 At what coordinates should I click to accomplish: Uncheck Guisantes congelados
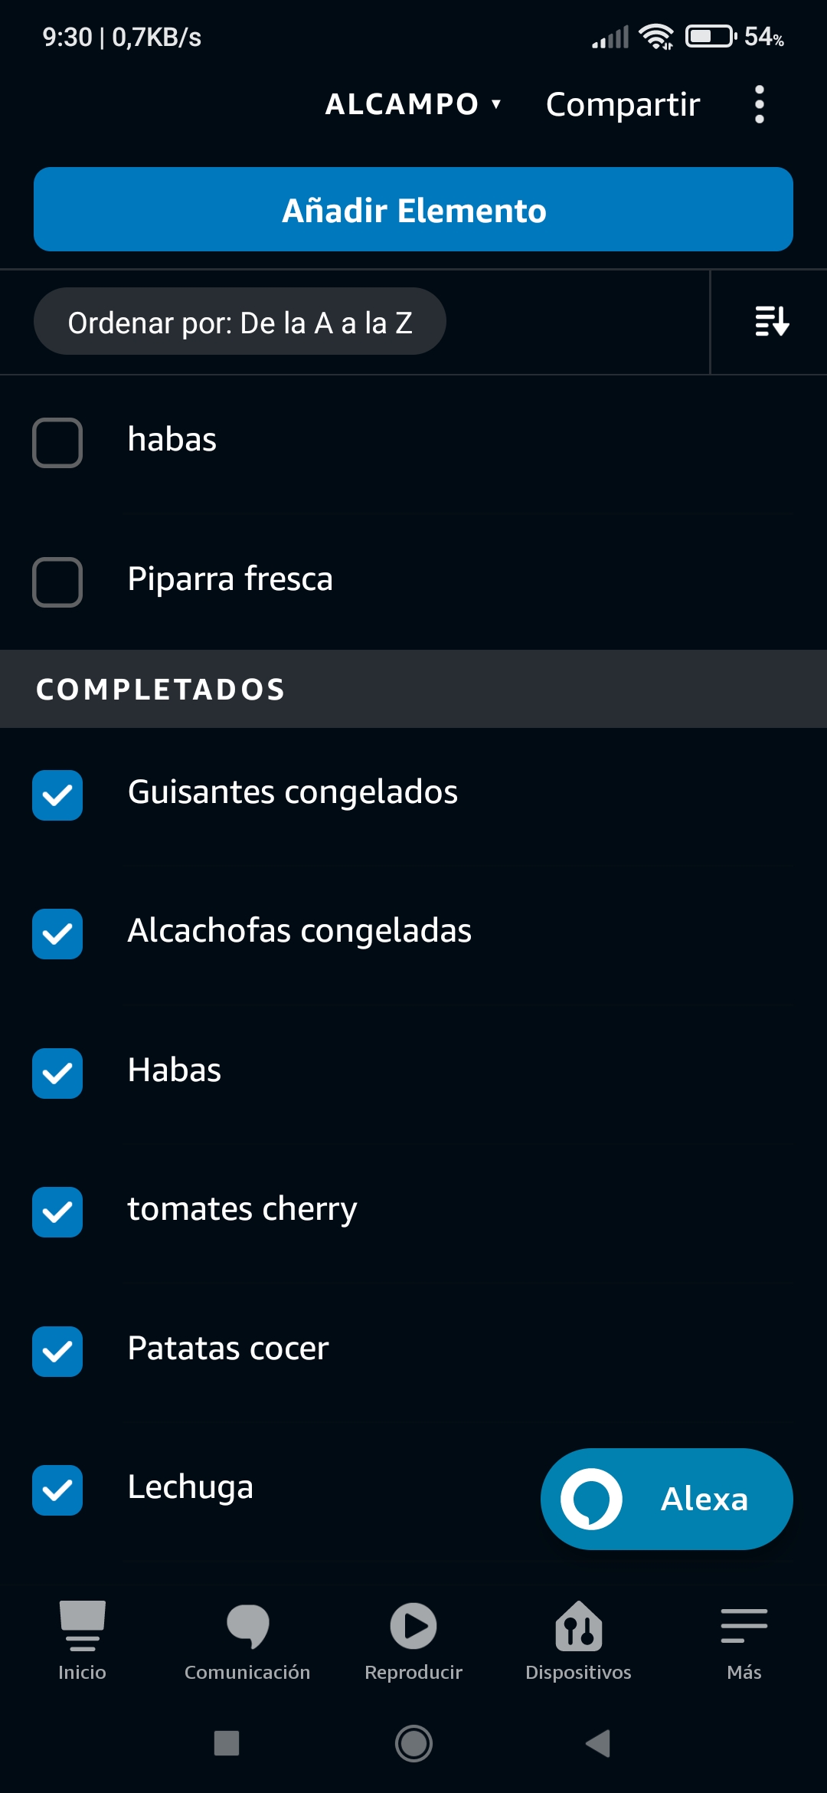[x=57, y=795]
